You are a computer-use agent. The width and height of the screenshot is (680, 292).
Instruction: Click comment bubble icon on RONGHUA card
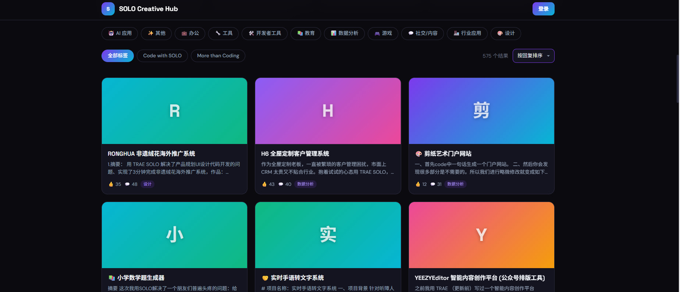pyautogui.click(x=127, y=184)
